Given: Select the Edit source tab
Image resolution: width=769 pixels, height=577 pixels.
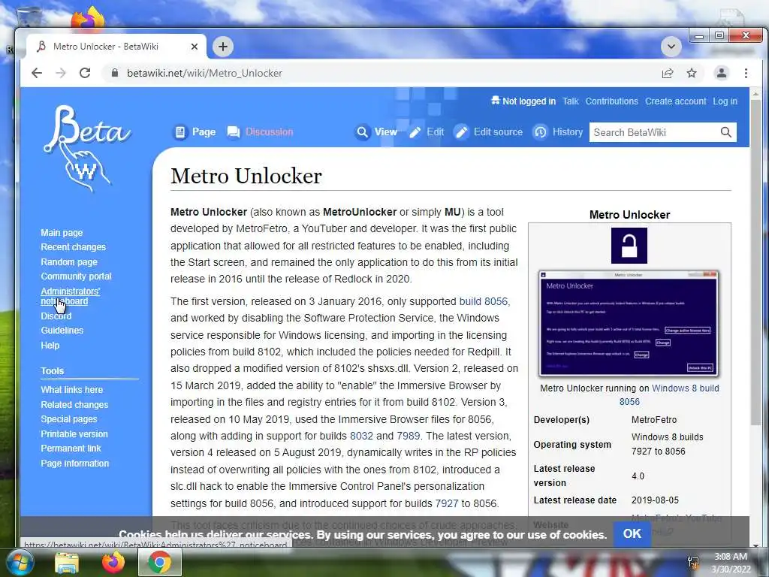Looking at the screenshot, I should tap(498, 132).
